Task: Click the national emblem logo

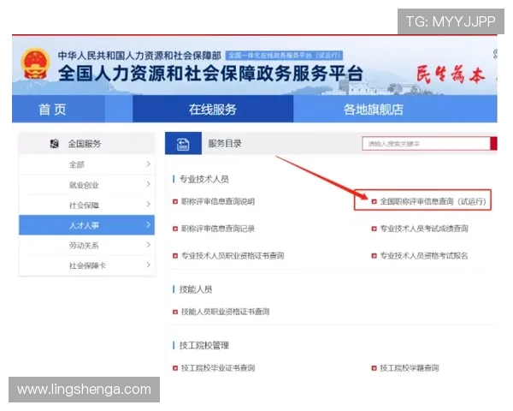Action: click(x=35, y=63)
